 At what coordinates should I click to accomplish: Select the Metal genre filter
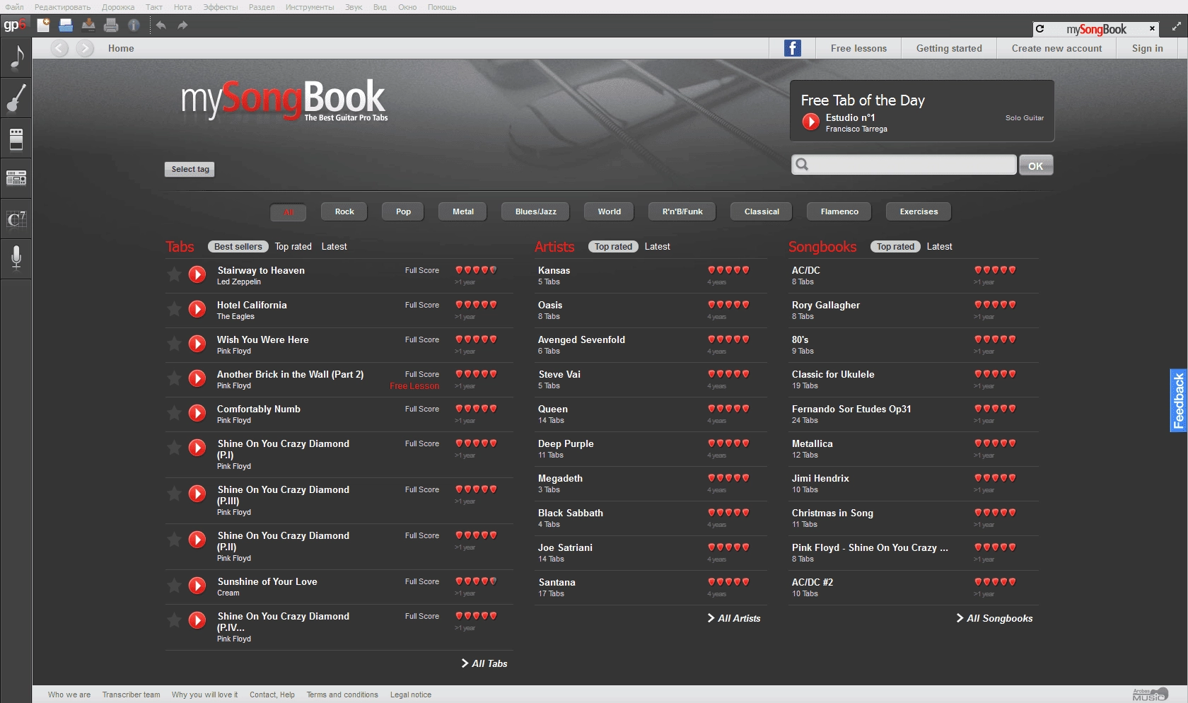(463, 211)
